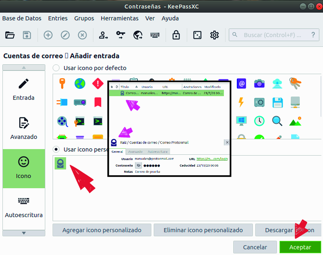
Task: Save the database using the floppy toolbar icon
Action: (x=27, y=35)
